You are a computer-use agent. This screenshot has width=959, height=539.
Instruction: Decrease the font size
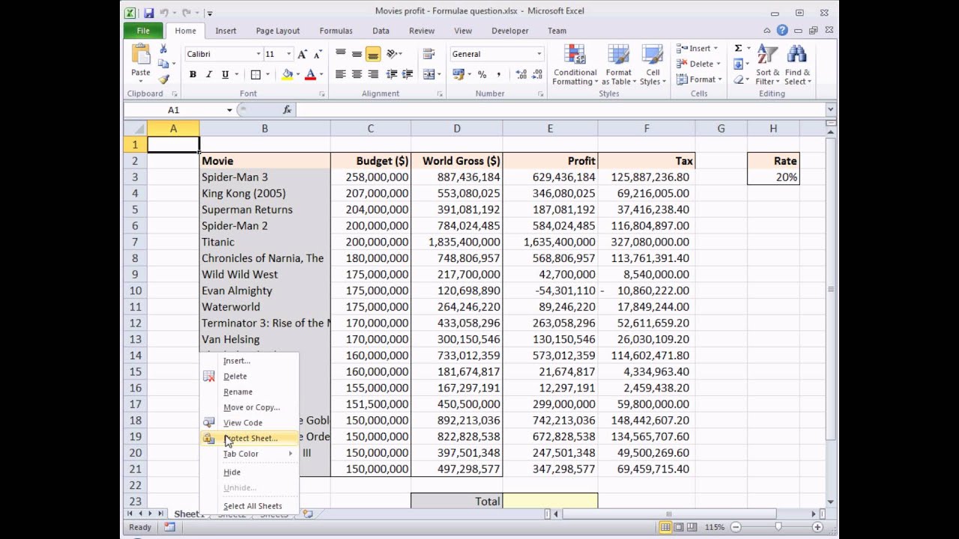pos(318,54)
